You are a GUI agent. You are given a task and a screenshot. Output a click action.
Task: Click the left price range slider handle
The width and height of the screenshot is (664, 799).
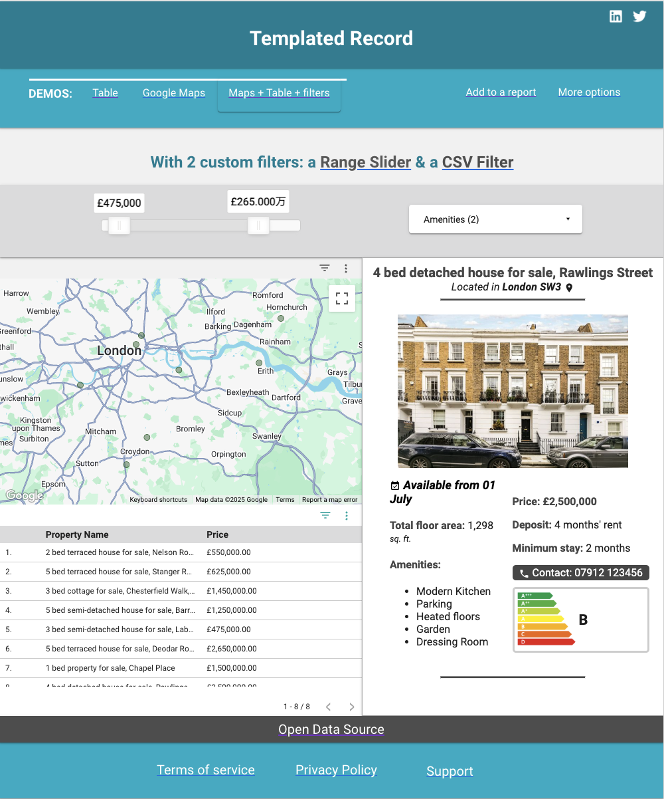point(120,226)
